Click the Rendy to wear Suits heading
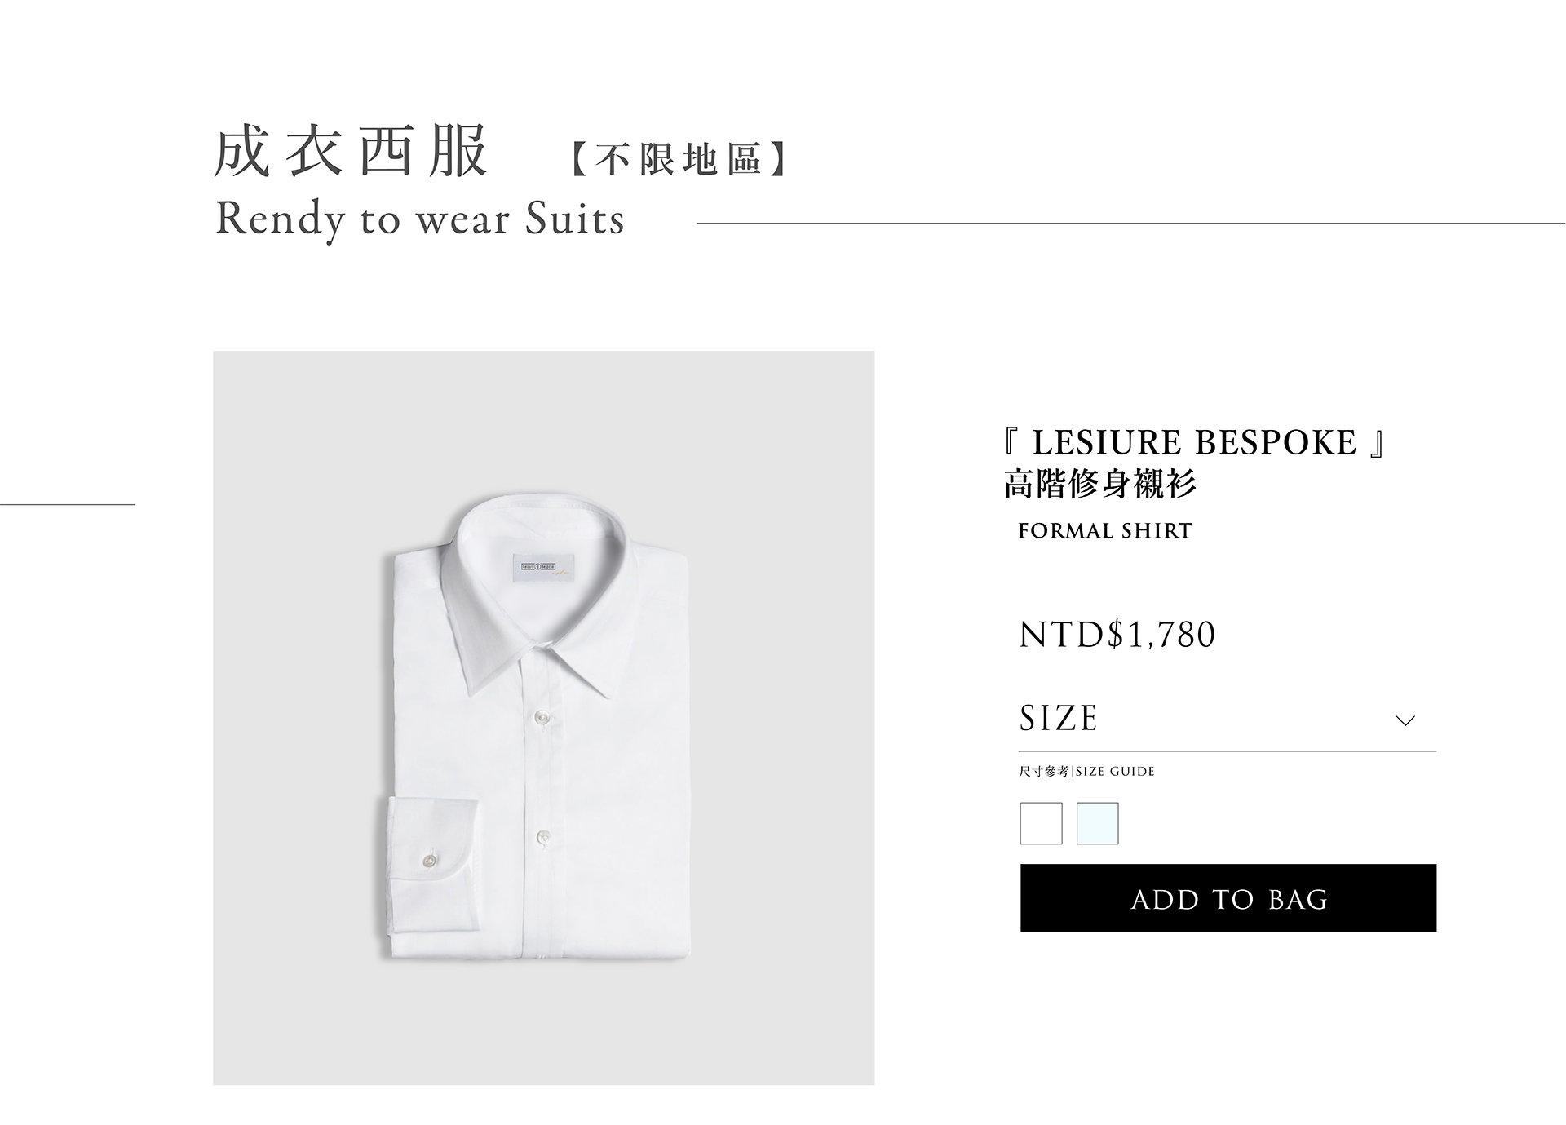The width and height of the screenshot is (1566, 1125). pyautogui.click(x=419, y=219)
